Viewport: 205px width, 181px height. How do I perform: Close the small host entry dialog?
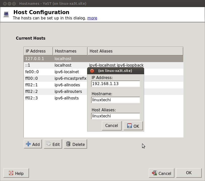coord(92,71)
